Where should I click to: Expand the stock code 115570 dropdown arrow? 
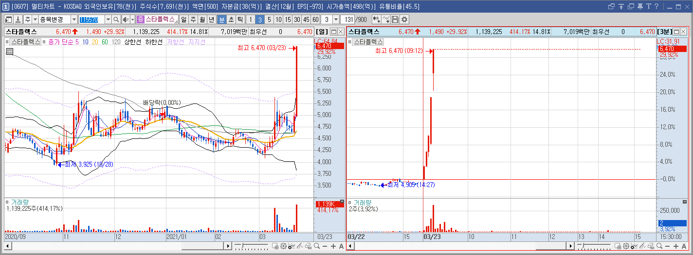(108, 19)
